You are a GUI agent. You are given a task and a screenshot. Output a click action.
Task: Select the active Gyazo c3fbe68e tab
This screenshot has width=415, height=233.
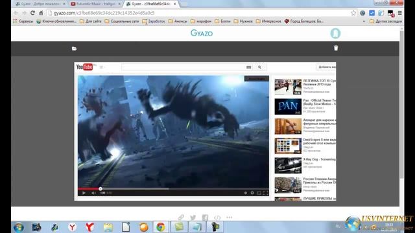click(151, 4)
